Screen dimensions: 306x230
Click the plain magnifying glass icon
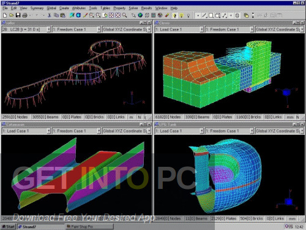pos(124,15)
